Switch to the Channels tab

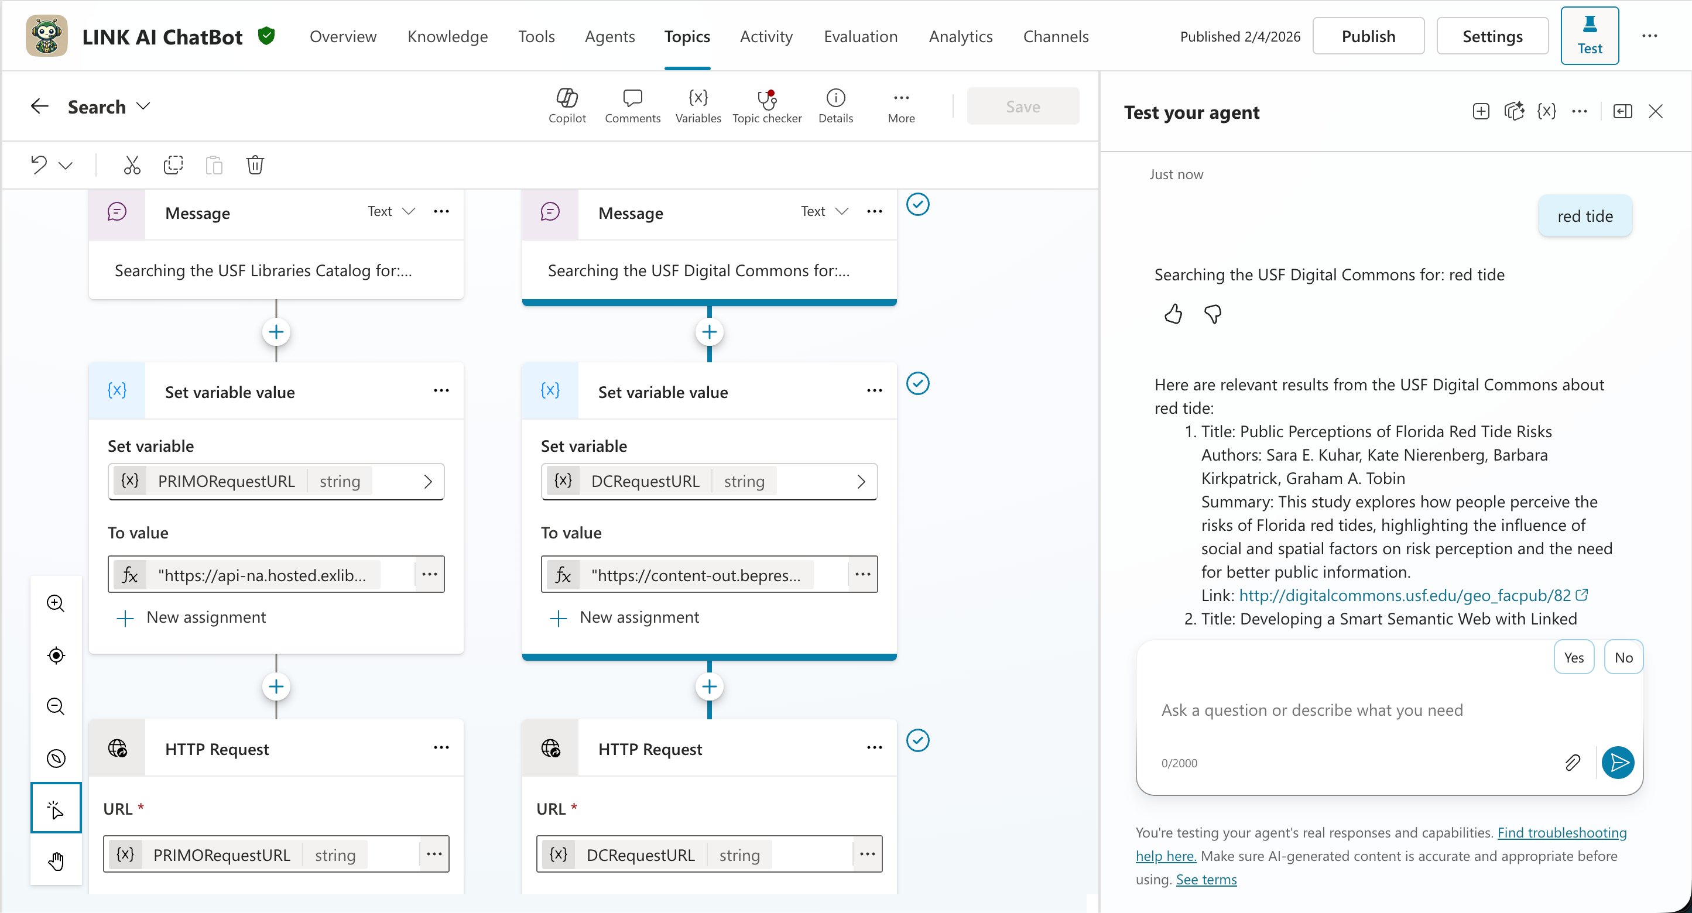(1056, 36)
